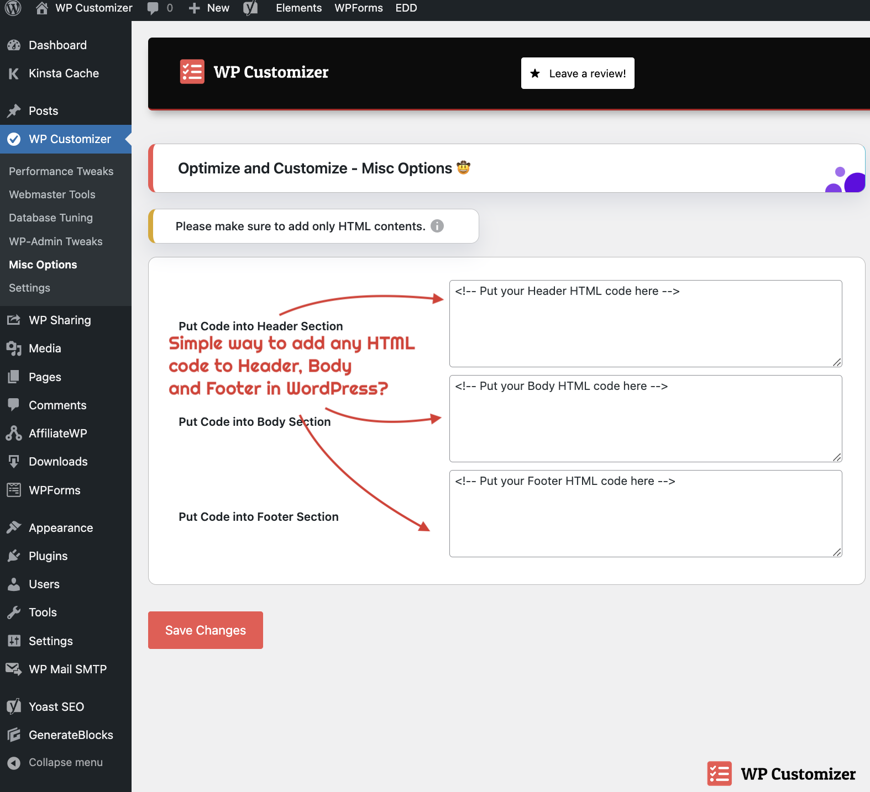Image resolution: width=870 pixels, height=792 pixels.
Task: Click the red WP Customizer logo icon in the header
Action: (x=192, y=72)
